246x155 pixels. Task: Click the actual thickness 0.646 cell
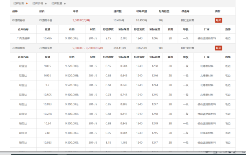click(x=124, y=76)
